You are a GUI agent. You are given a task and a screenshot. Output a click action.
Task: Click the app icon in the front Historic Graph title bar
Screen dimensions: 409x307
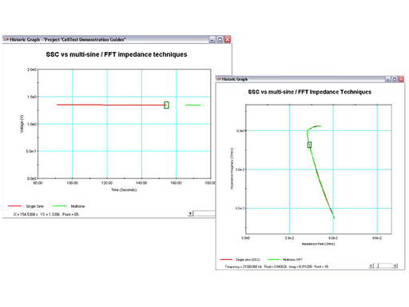click(x=219, y=79)
